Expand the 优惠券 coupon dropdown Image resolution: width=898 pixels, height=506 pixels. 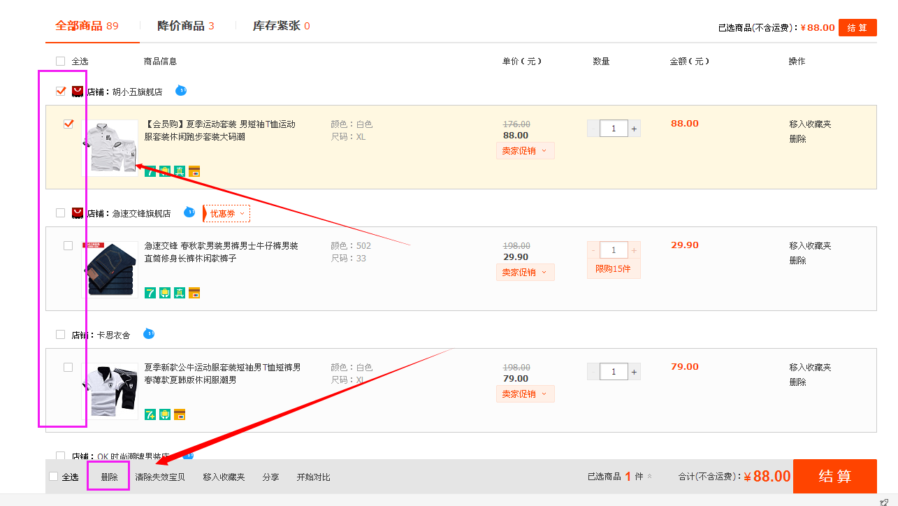pos(226,212)
